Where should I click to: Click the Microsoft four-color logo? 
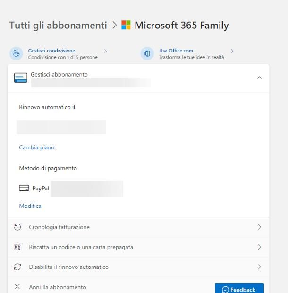pyautogui.click(x=126, y=25)
